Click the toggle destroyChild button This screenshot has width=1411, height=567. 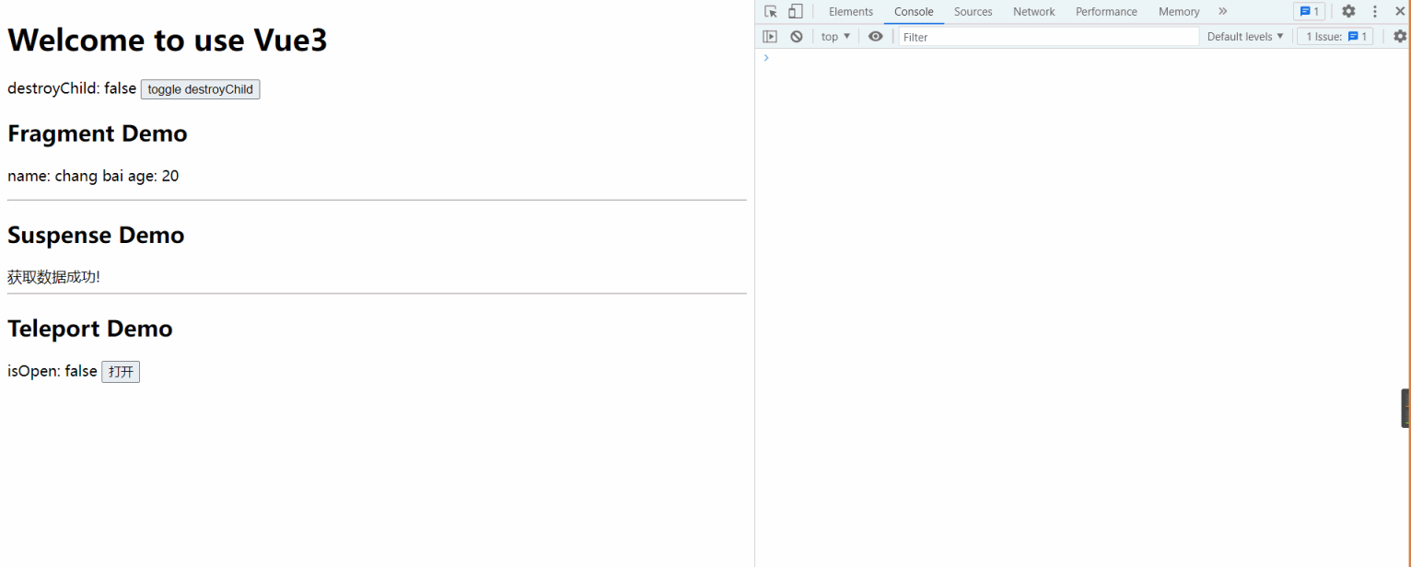[x=200, y=89]
